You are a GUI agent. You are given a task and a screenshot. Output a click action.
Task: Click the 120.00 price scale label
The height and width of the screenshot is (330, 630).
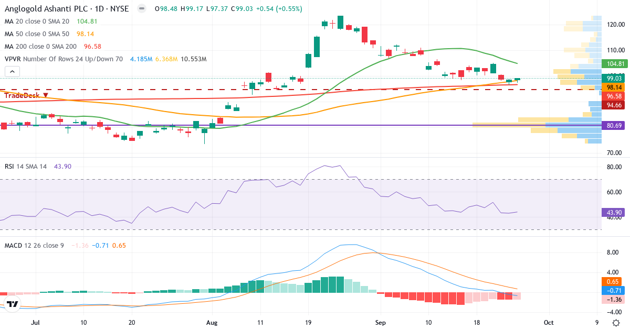click(615, 24)
